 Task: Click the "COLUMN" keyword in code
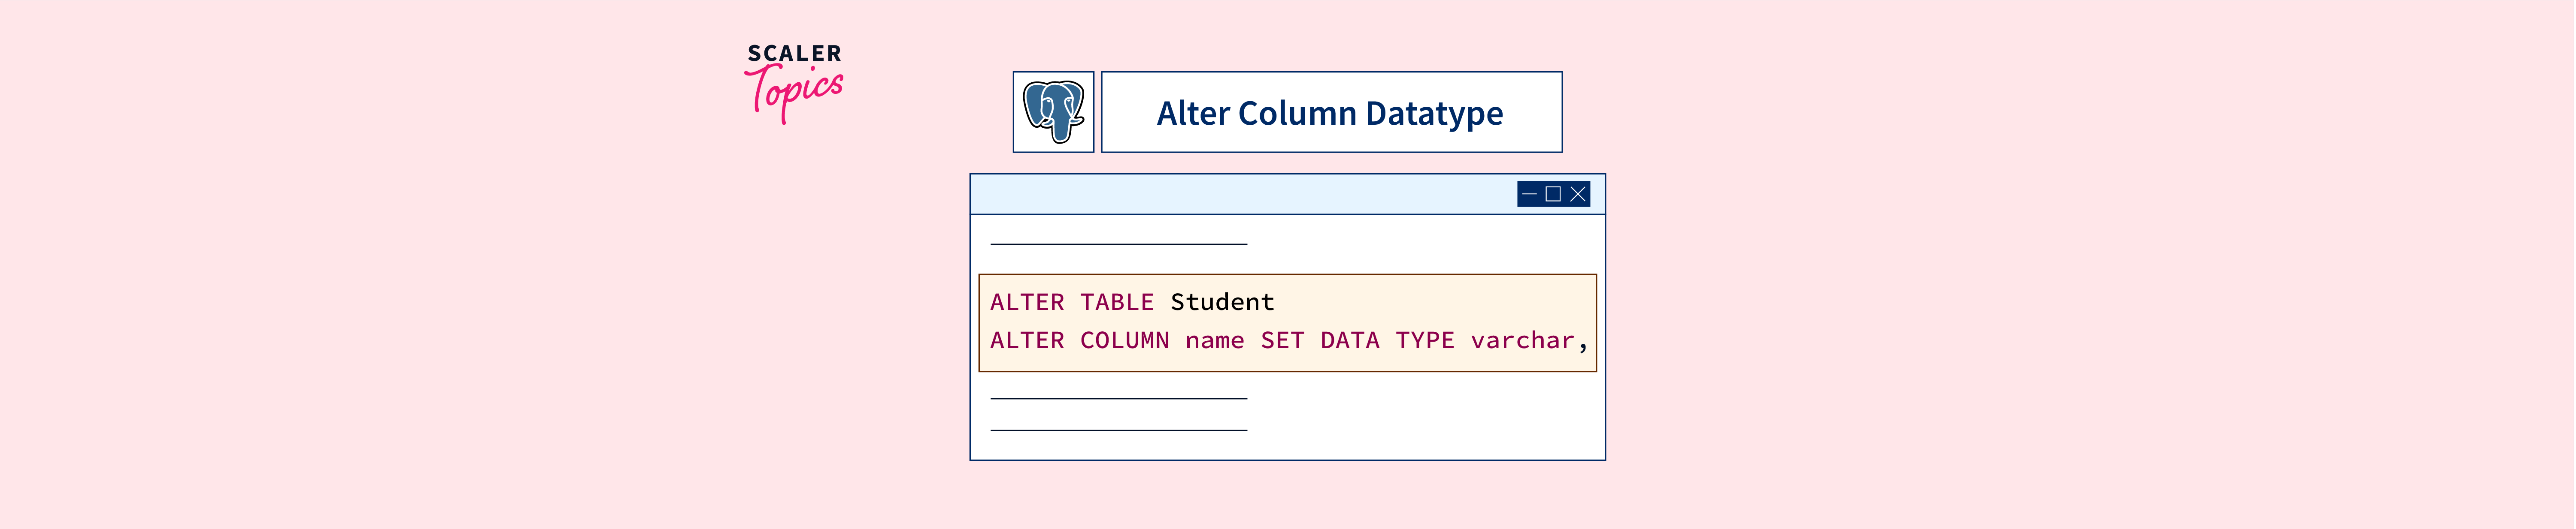point(1124,340)
